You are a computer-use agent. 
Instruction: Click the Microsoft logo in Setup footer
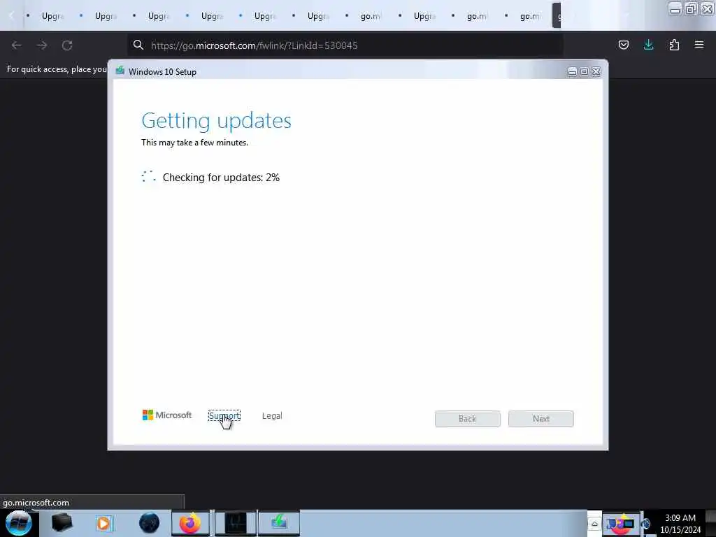point(167,415)
